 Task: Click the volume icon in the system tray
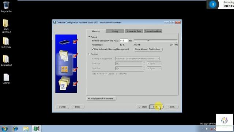click(206, 129)
